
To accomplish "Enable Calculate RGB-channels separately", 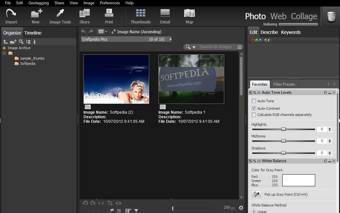I will [x=254, y=114].
